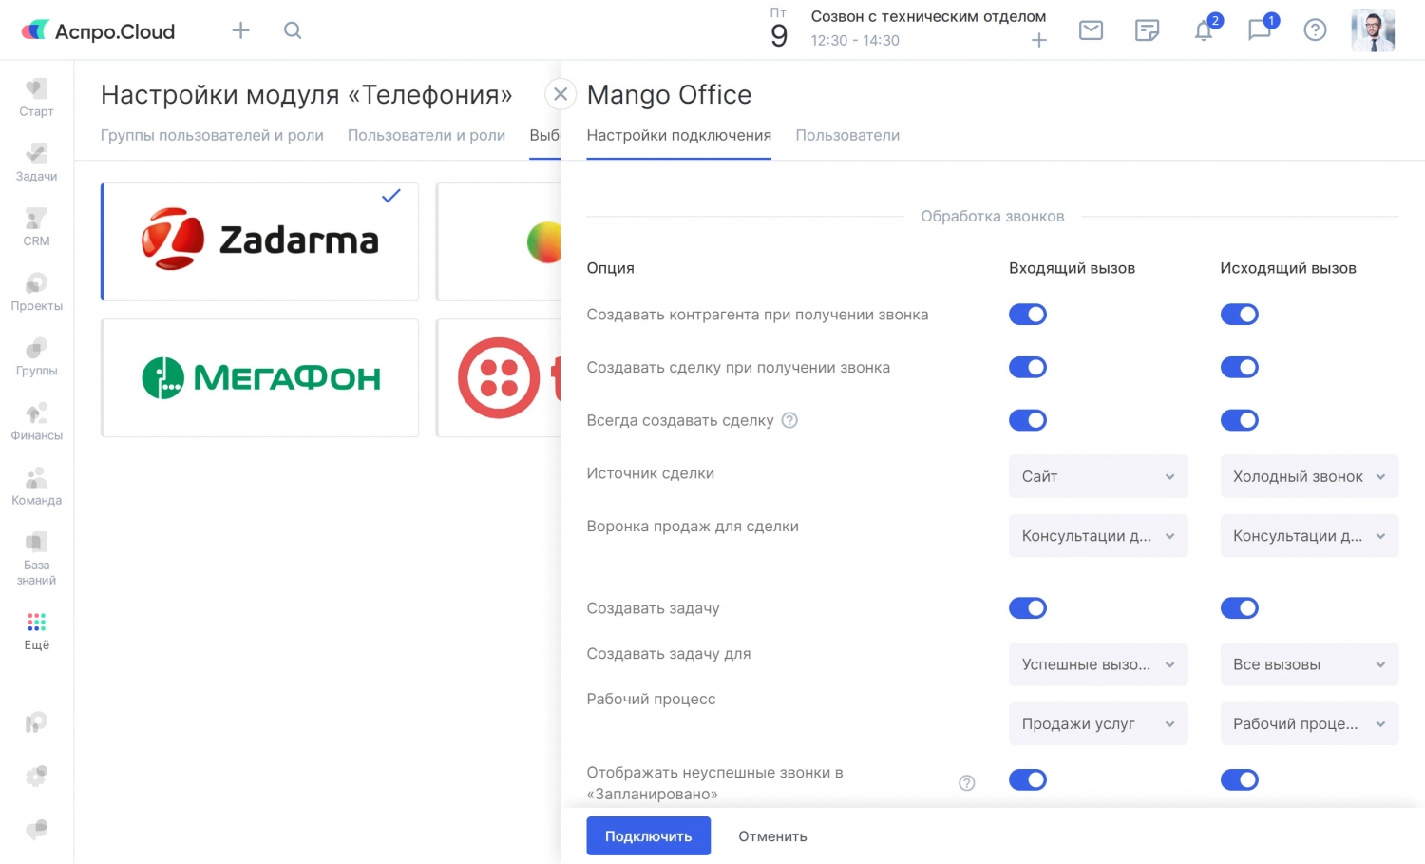
Task: Disable outgoing 'Создавать сделку при получении звонка'
Action: tap(1239, 368)
